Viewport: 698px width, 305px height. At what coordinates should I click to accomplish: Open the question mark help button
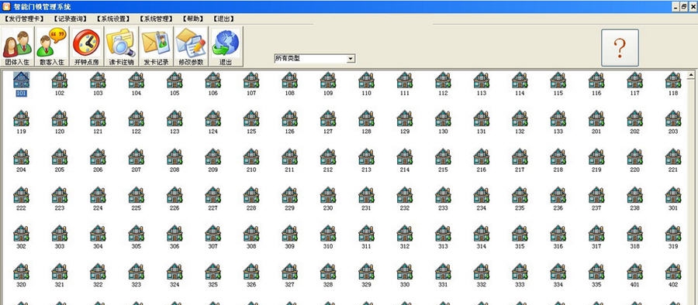point(620,47)
